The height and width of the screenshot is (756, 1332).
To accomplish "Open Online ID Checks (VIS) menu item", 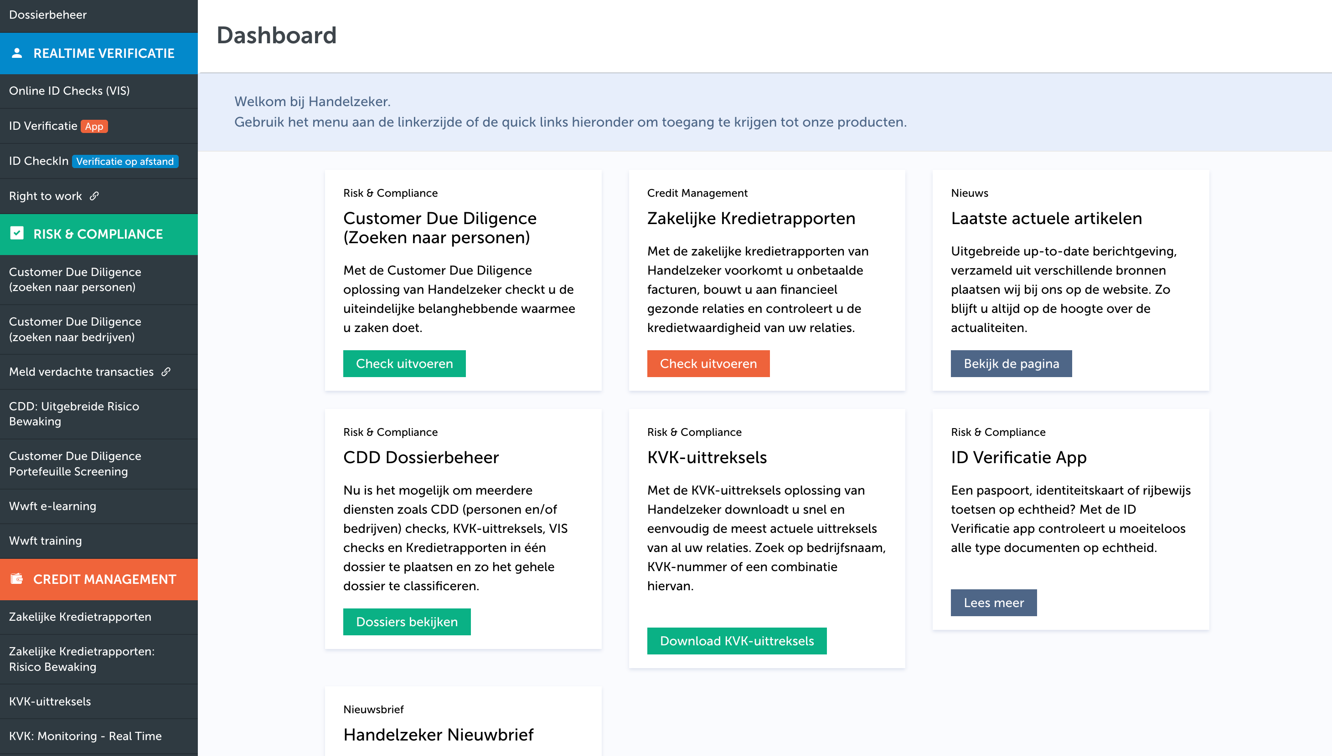I will 69,90.
